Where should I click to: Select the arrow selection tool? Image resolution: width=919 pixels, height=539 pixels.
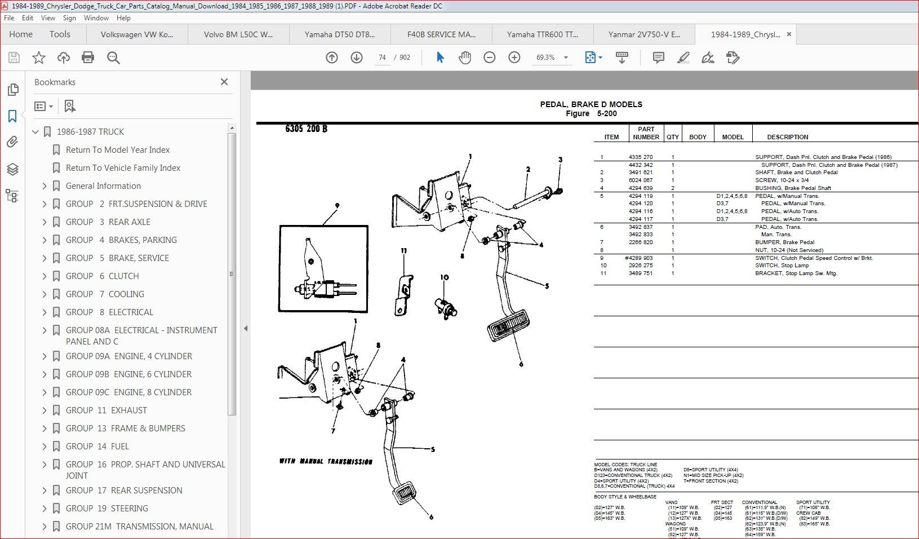(440, 58)
